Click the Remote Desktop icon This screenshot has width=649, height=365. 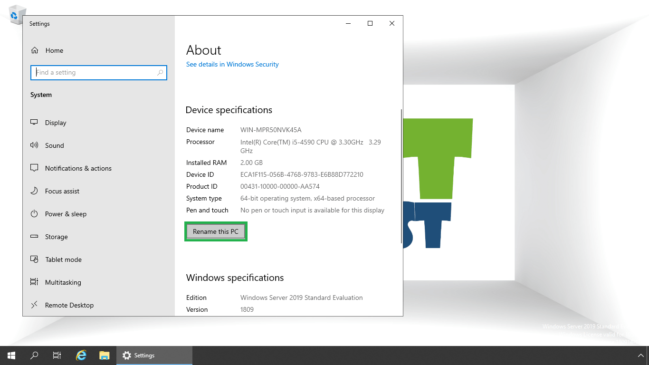[34, 305]
